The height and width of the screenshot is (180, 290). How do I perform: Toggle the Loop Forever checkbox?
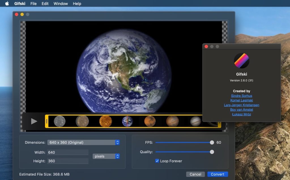coord(157,161)
